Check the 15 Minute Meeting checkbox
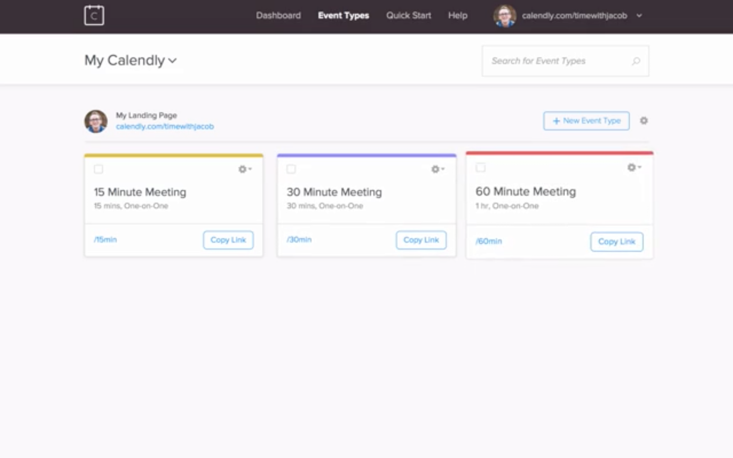This screenshot has height=458, width=733. point(98,169)
